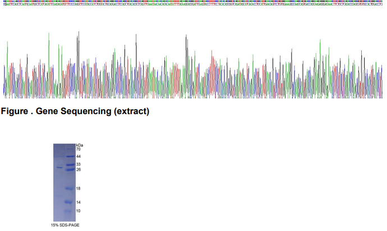Click the 14 kDa marker label

click(79, 202)
